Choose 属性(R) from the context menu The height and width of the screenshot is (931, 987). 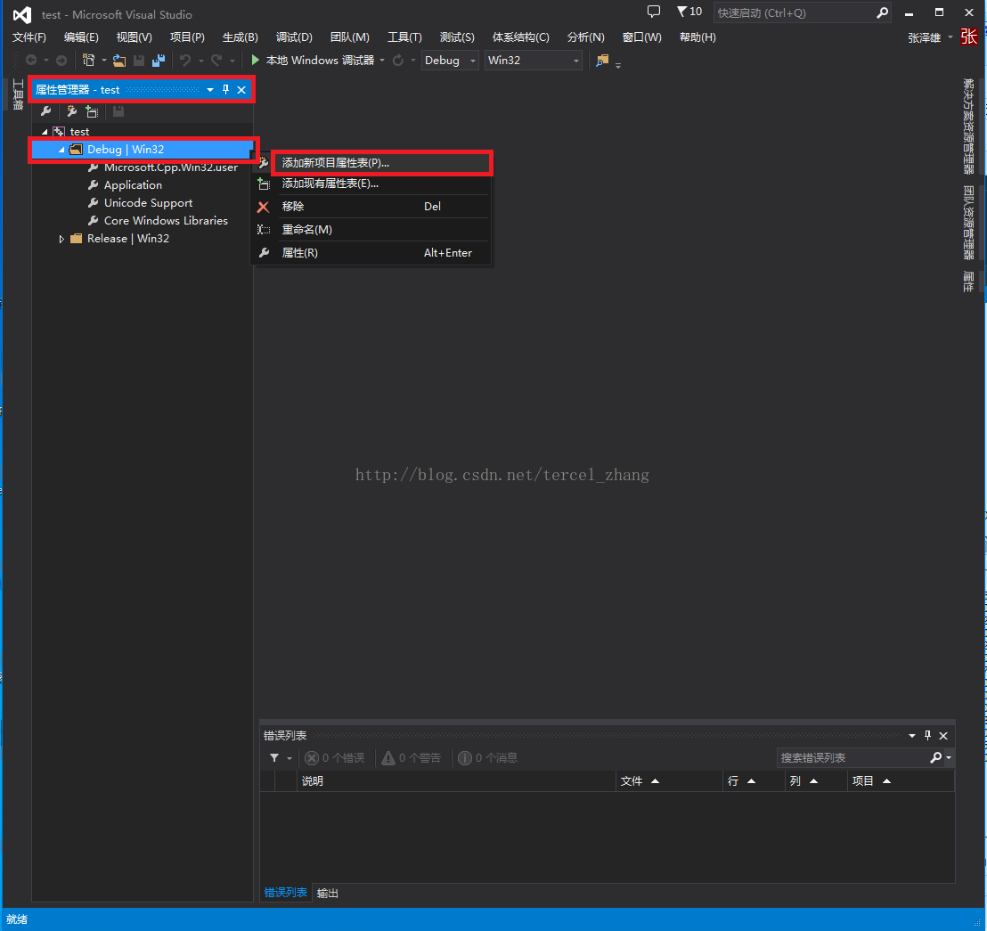(372, 253)
